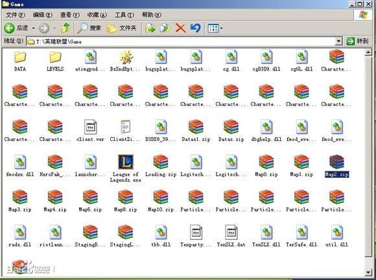Open the Views dropdown in toolbar

(x=215, y=28)
